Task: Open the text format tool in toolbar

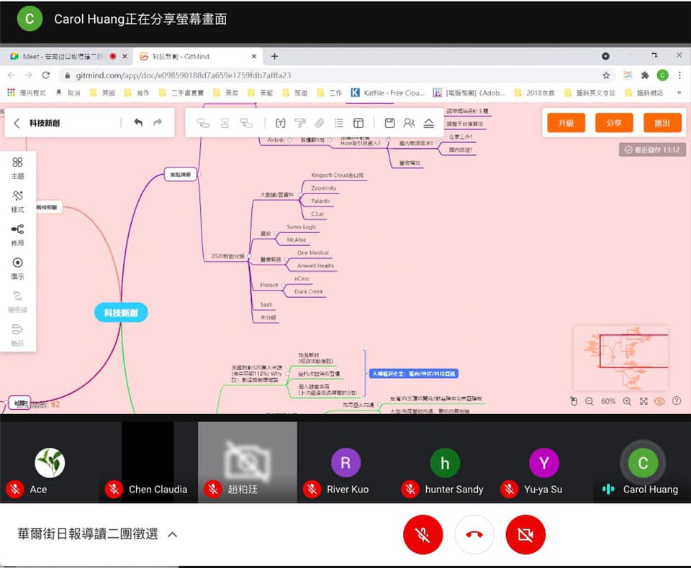Action: [280, 123]
